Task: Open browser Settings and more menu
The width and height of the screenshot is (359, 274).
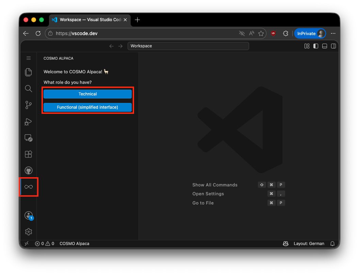Action: point(333,33)
